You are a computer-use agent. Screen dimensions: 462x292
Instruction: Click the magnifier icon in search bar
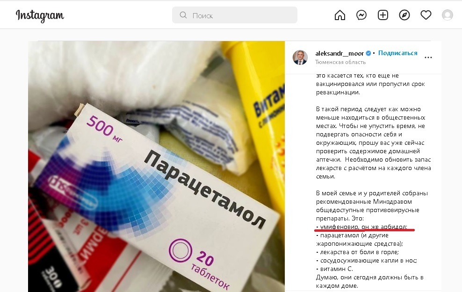(183, 15)
